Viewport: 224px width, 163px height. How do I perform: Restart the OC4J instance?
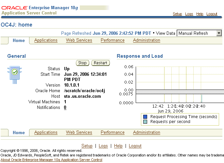[100, 63]
